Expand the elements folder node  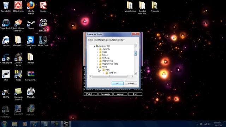pos(97,49)
